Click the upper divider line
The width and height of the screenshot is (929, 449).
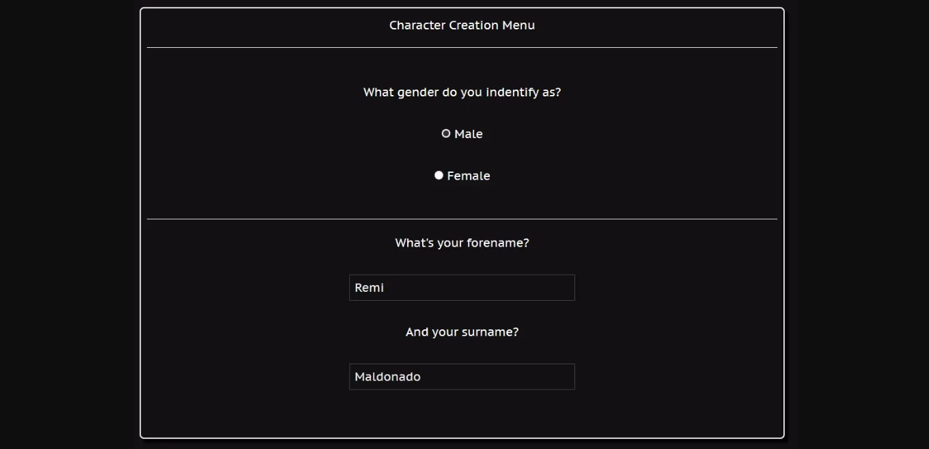pyautogui.click(x=462, y=47)
